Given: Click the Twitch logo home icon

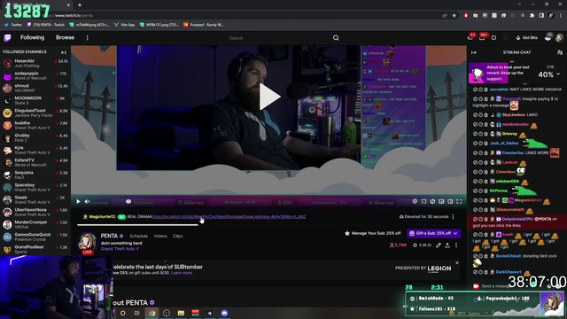Looking at the screenshot, I should (x=7, y=37).
